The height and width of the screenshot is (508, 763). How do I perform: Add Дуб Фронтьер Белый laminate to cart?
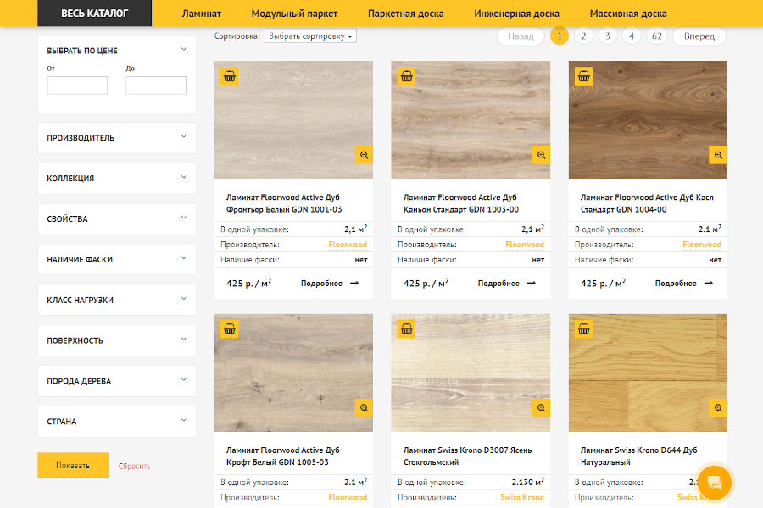[x=229, y=76]
